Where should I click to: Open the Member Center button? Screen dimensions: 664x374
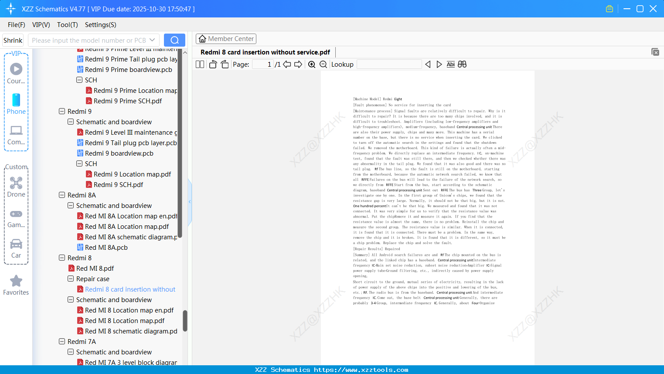tap(226, 39)
